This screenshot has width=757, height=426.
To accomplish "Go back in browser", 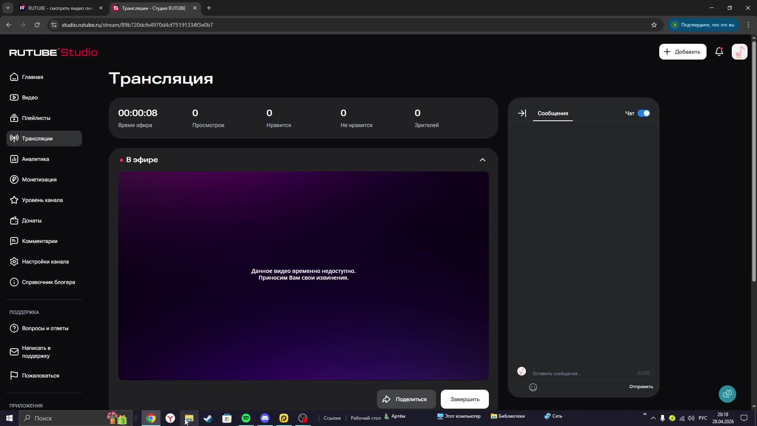I will coord(9,25).
